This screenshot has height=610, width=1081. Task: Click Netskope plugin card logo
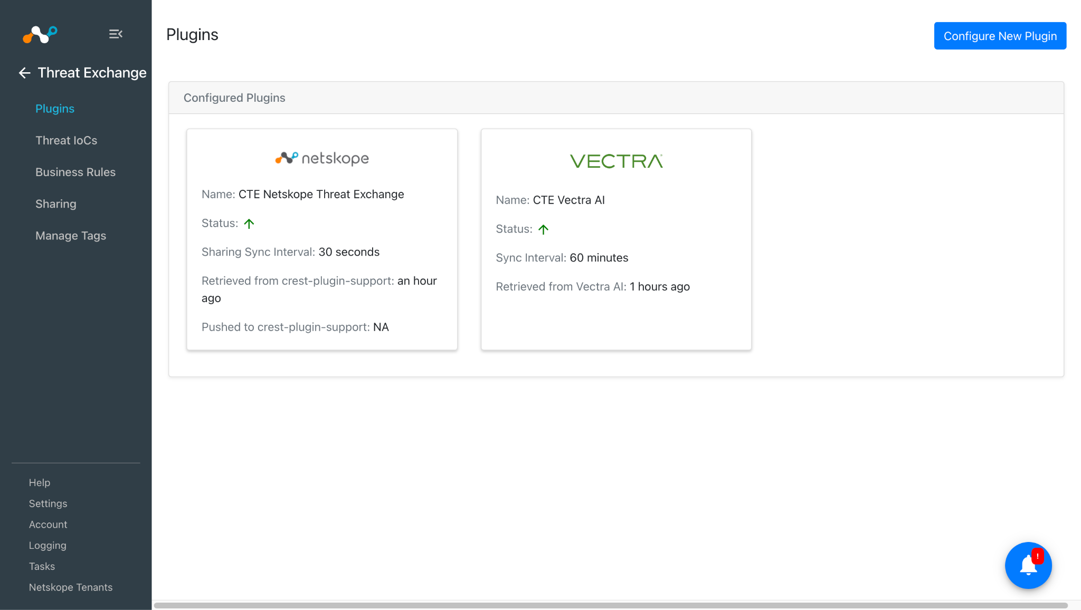pyautogui.click(x=322, y=158)
